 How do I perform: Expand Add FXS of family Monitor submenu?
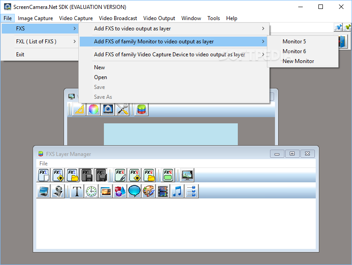click(x=174, y=42)
